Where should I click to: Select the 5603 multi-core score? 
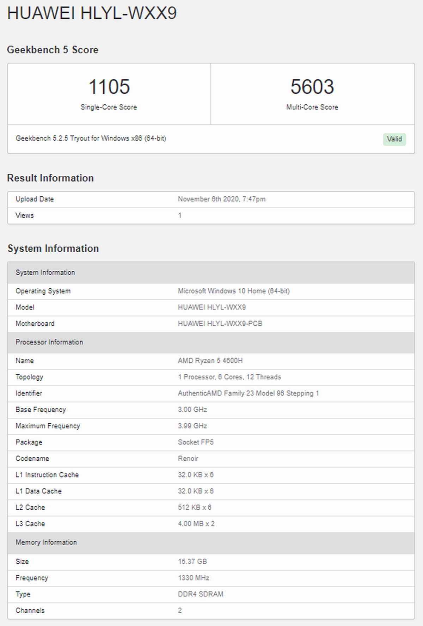[312, 87]
